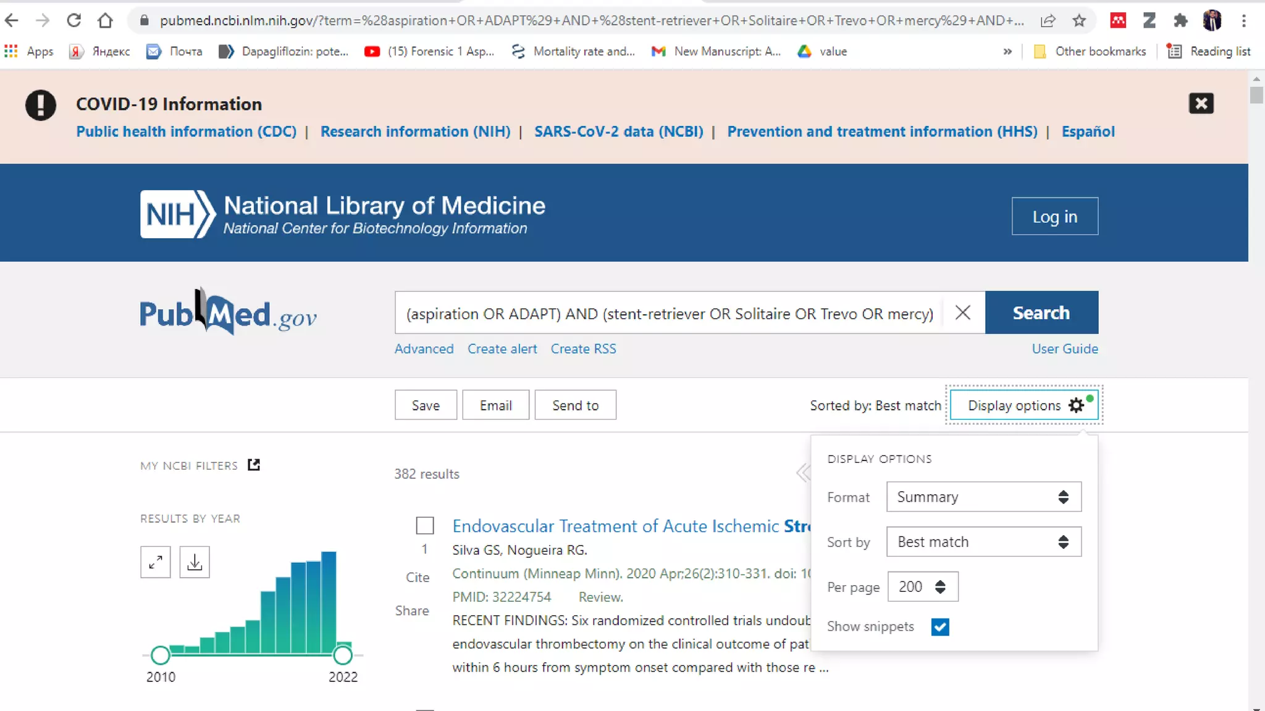Viewport: 1265px width, 711px height.
Task: Expand the results by year chart
Action: point(155,562)
